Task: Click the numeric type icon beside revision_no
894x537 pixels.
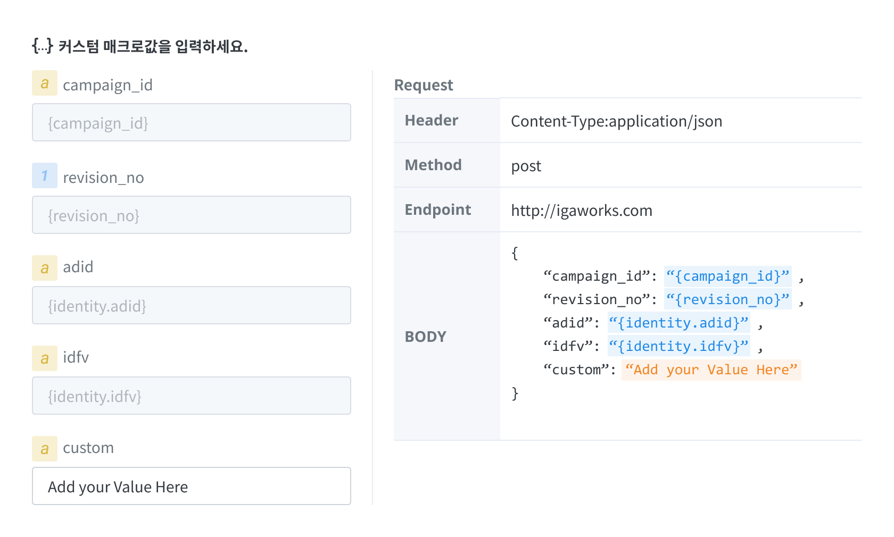Action: [x=45, y=176]
